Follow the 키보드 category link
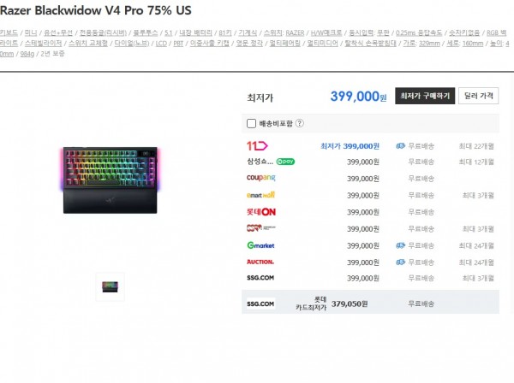514x383 pixels. click(x=9, y=32)
